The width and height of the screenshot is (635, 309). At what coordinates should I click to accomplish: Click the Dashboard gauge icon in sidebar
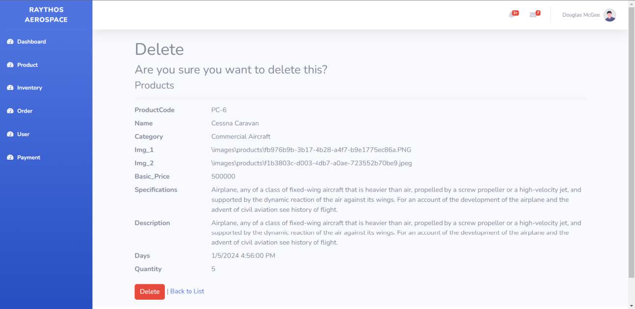tap(10, 42)
